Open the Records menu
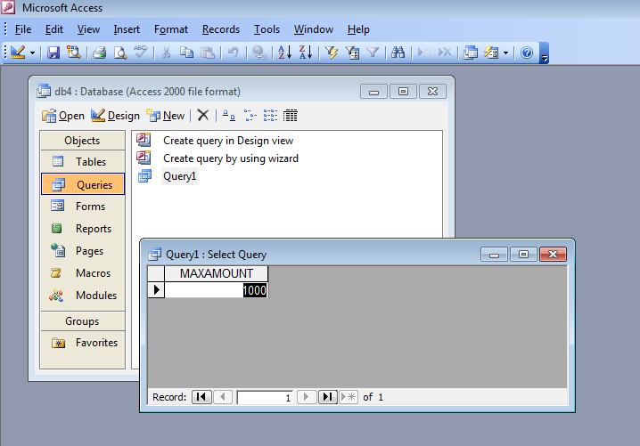 220,29
